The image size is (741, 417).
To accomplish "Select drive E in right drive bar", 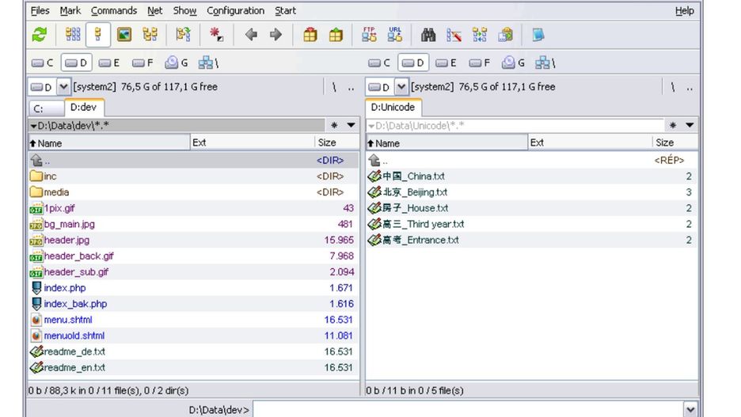I will (446, 63).
